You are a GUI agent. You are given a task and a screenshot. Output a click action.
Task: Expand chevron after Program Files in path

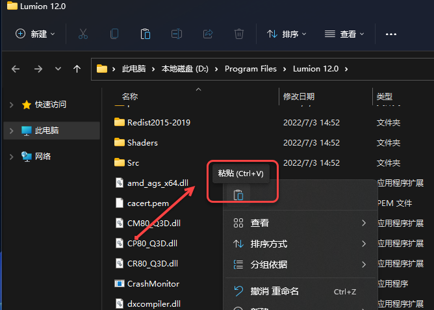[x=285, y=69]
